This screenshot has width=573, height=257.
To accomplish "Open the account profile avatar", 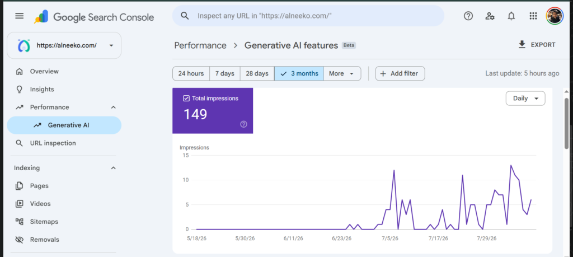I will 555,16.
